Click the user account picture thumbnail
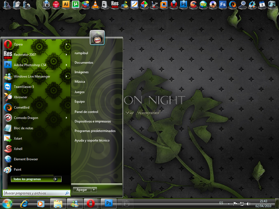This screenshot has height=209, width=279. (97, 38)
